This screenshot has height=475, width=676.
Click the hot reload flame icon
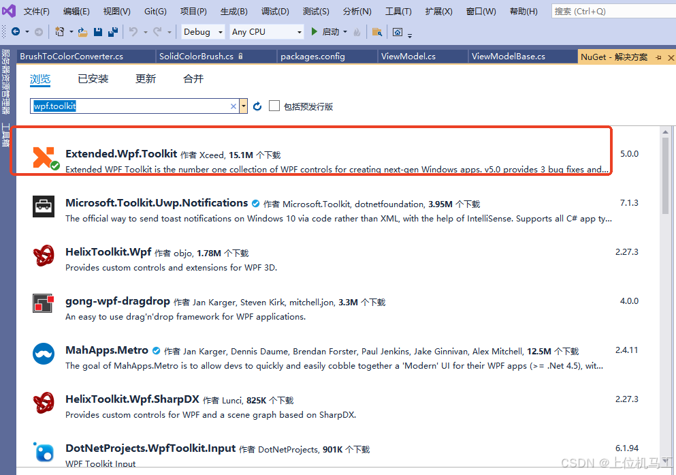[x=357, y=32]
